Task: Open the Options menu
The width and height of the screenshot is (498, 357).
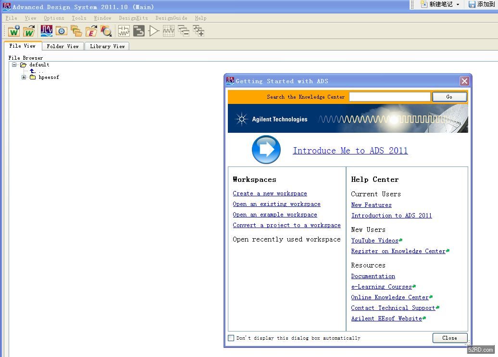Action: click(54, 18)
